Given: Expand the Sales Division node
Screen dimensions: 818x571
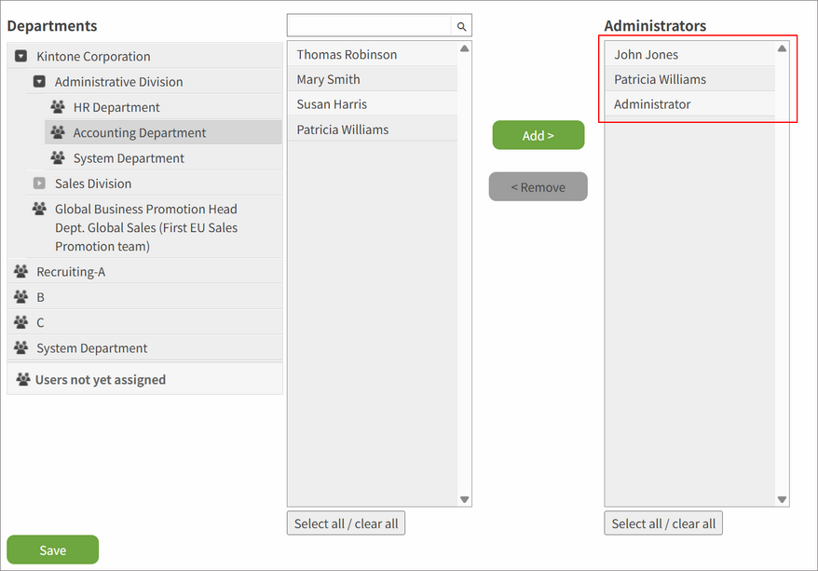Looking at the screenshot, I should tap(39, 184).
